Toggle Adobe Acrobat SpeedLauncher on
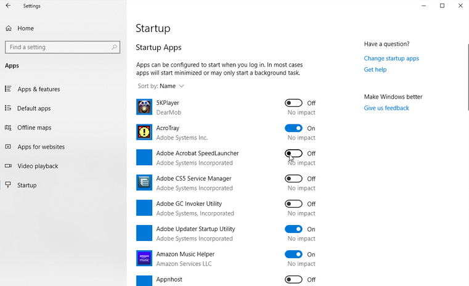Screen dimensions: 469x286 [293, 153]
